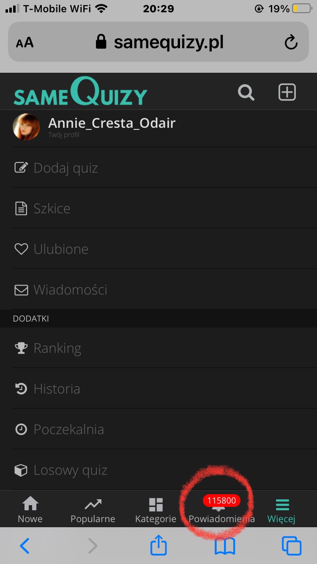Viewport: 317px width, 564px height.
Task: Open Szkice drafts
Action: coord(52,209)
